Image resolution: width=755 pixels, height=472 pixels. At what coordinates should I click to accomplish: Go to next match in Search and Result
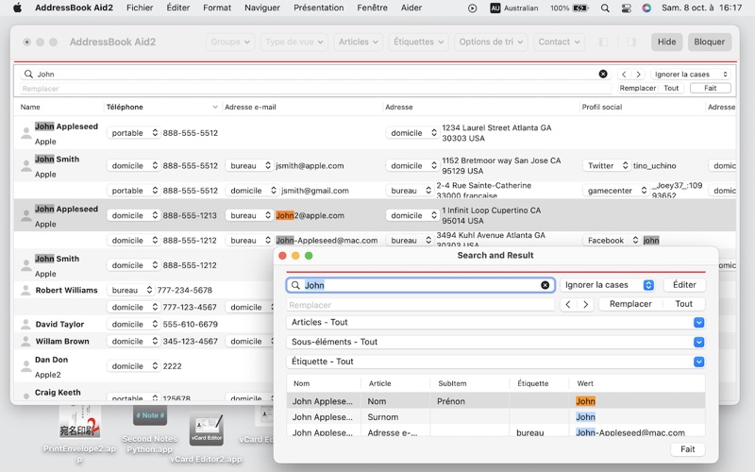point(585,304)
